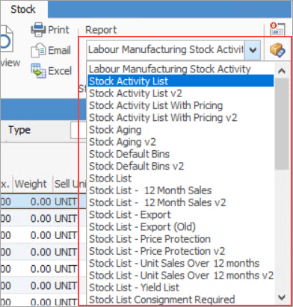
Task: Select the 'Stock List - Export' report
Action: point(181,214)
